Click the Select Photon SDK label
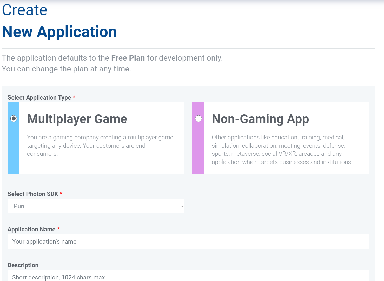 tap(33, 194)
